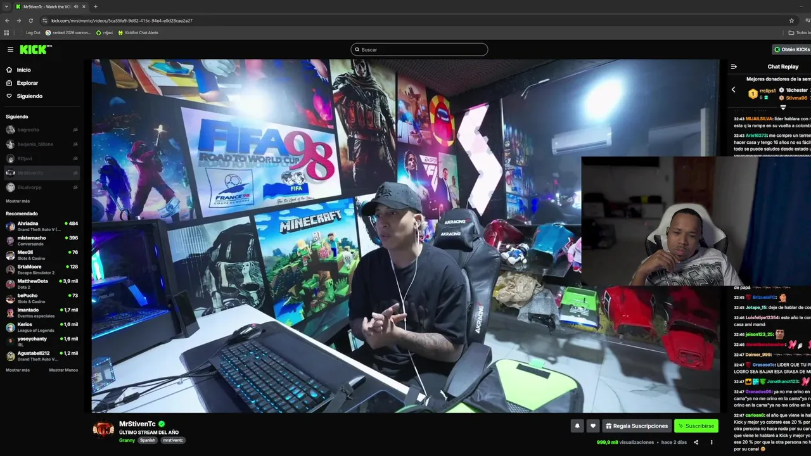The width and height of the screenshot is (811, 456).
Task: Open Elcalvorpp followed channel
Action: coord(41,187)
